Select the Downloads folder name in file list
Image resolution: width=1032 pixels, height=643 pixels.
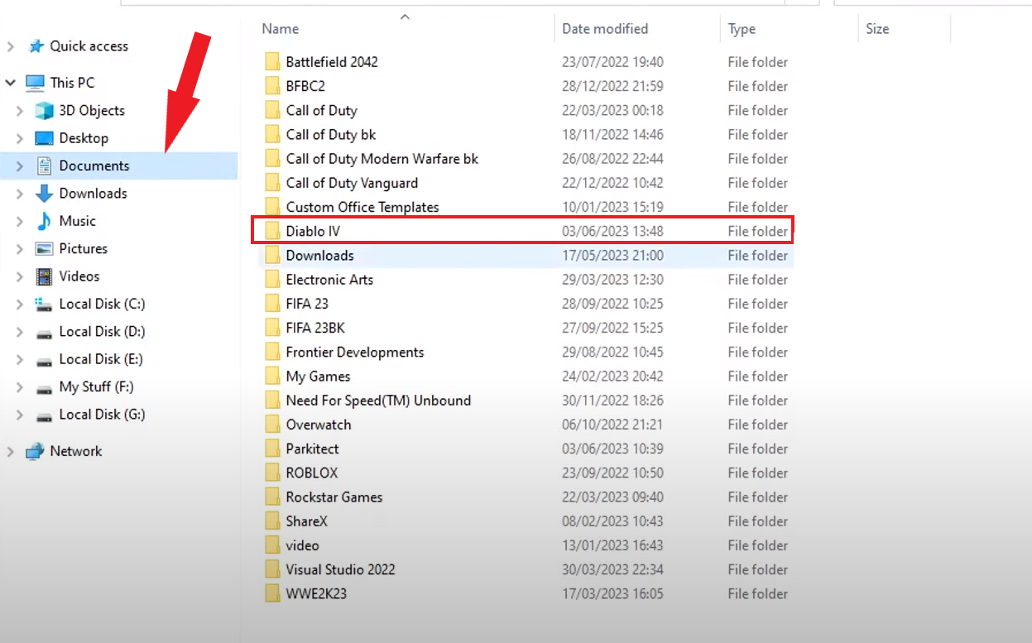[x=319, y=256]
